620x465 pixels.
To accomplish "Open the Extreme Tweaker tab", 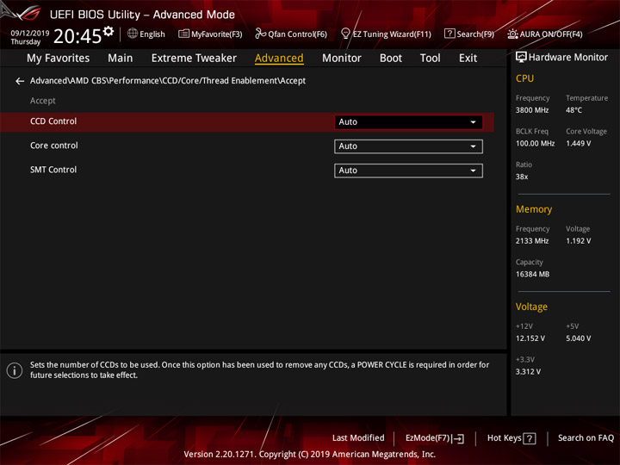I will point(194,59).
